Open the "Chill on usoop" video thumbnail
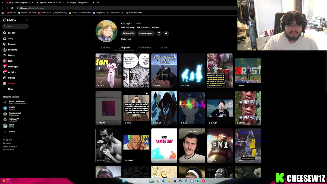This screenshot has width=327, height=184. pyautogui.click(x=192, y=145)
